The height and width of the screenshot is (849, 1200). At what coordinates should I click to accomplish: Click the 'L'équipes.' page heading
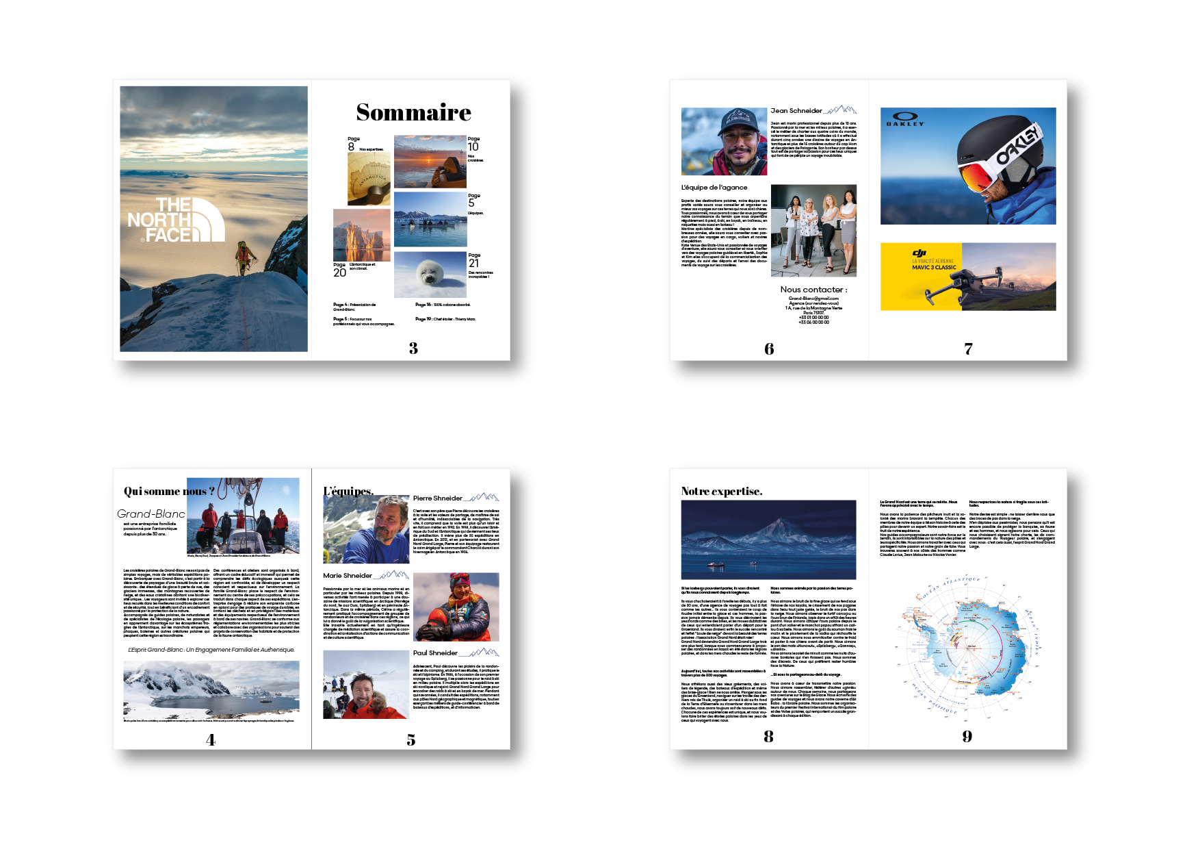pyautogui.click(x=348, y=491)
